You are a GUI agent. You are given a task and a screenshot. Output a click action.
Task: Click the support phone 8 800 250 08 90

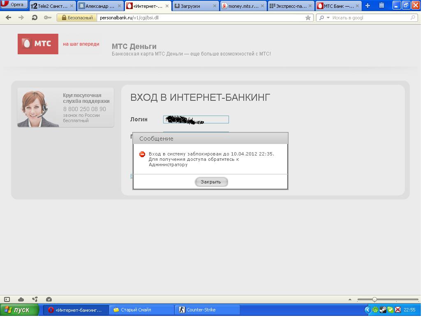(x=85, y=109)
